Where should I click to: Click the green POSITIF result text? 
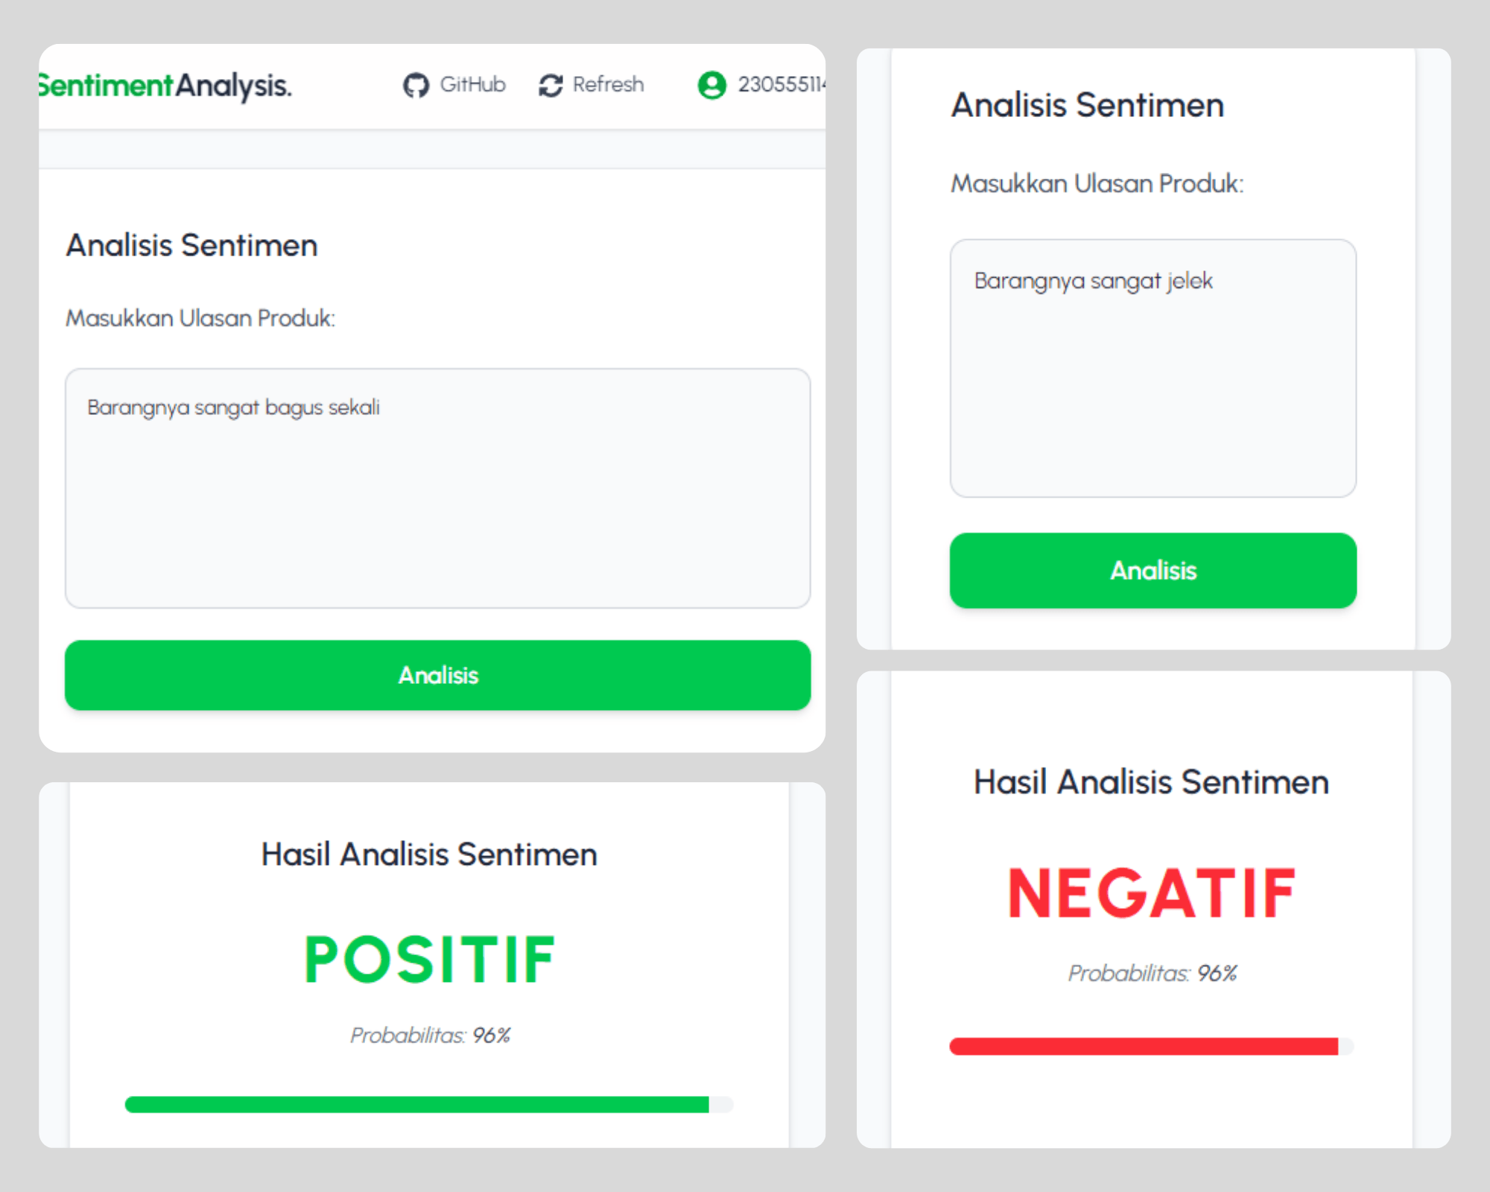tap(429, 960)
